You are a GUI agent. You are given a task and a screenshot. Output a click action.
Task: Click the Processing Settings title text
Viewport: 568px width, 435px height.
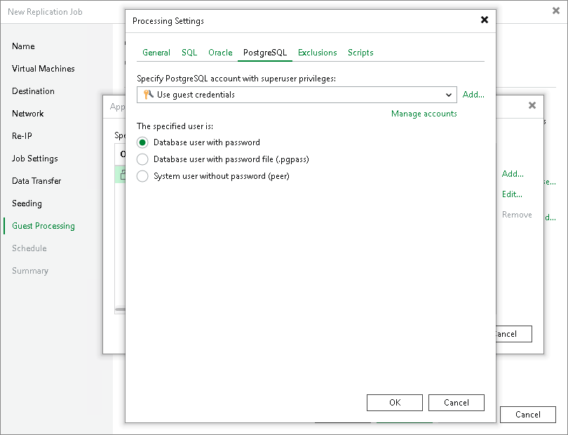[168, 21]
